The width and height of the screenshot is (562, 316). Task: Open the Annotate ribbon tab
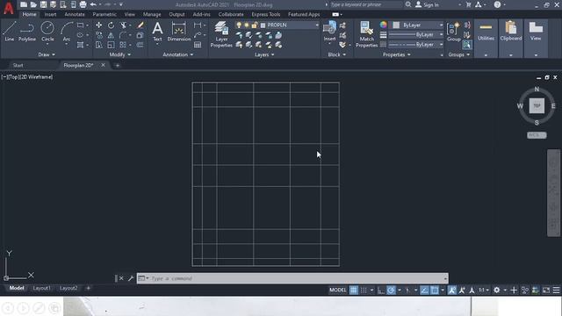point(75,14)
